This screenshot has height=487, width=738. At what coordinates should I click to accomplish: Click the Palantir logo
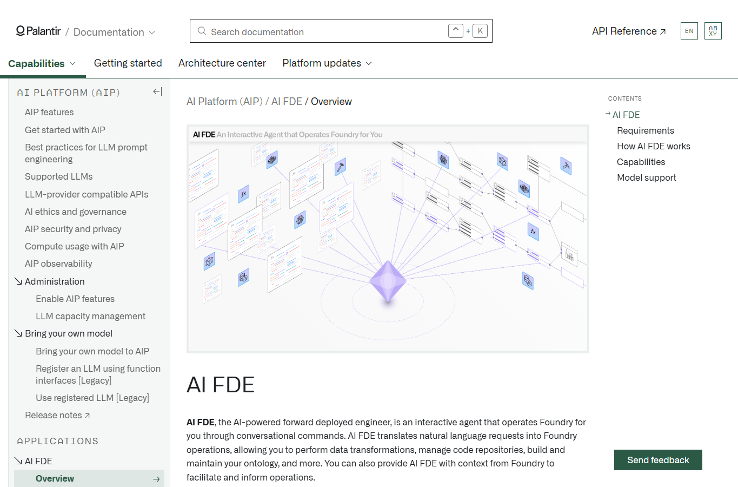point(38,31)
